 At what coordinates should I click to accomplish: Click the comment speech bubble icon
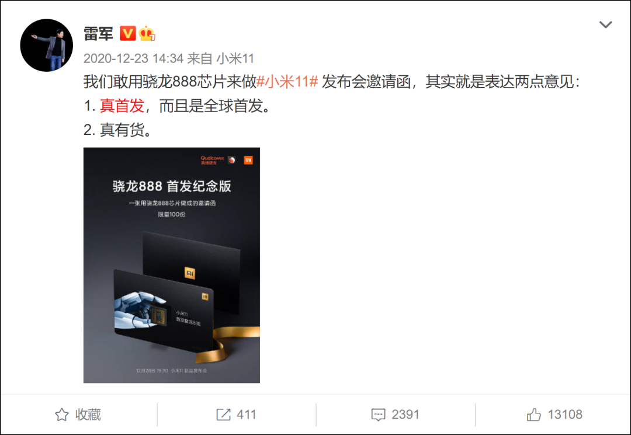pyautogui.click(x=378, y=415)
